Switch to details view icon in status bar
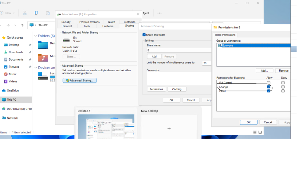 click(x=255, y=132)
